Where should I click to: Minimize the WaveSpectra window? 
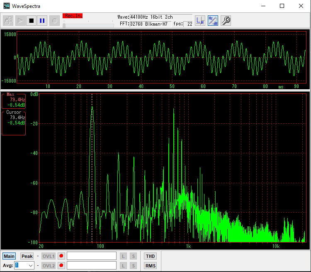[x=263, y=6]
